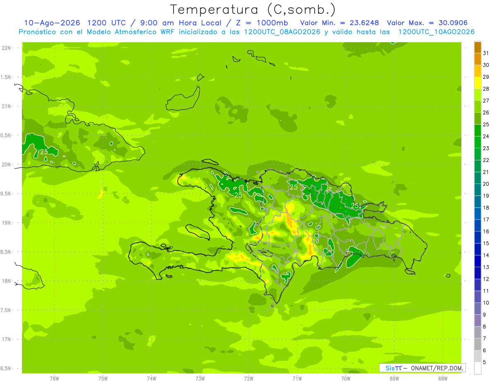Select the legend swatch between 27 and 28
The image size is (497, 384).
[478, 94]
